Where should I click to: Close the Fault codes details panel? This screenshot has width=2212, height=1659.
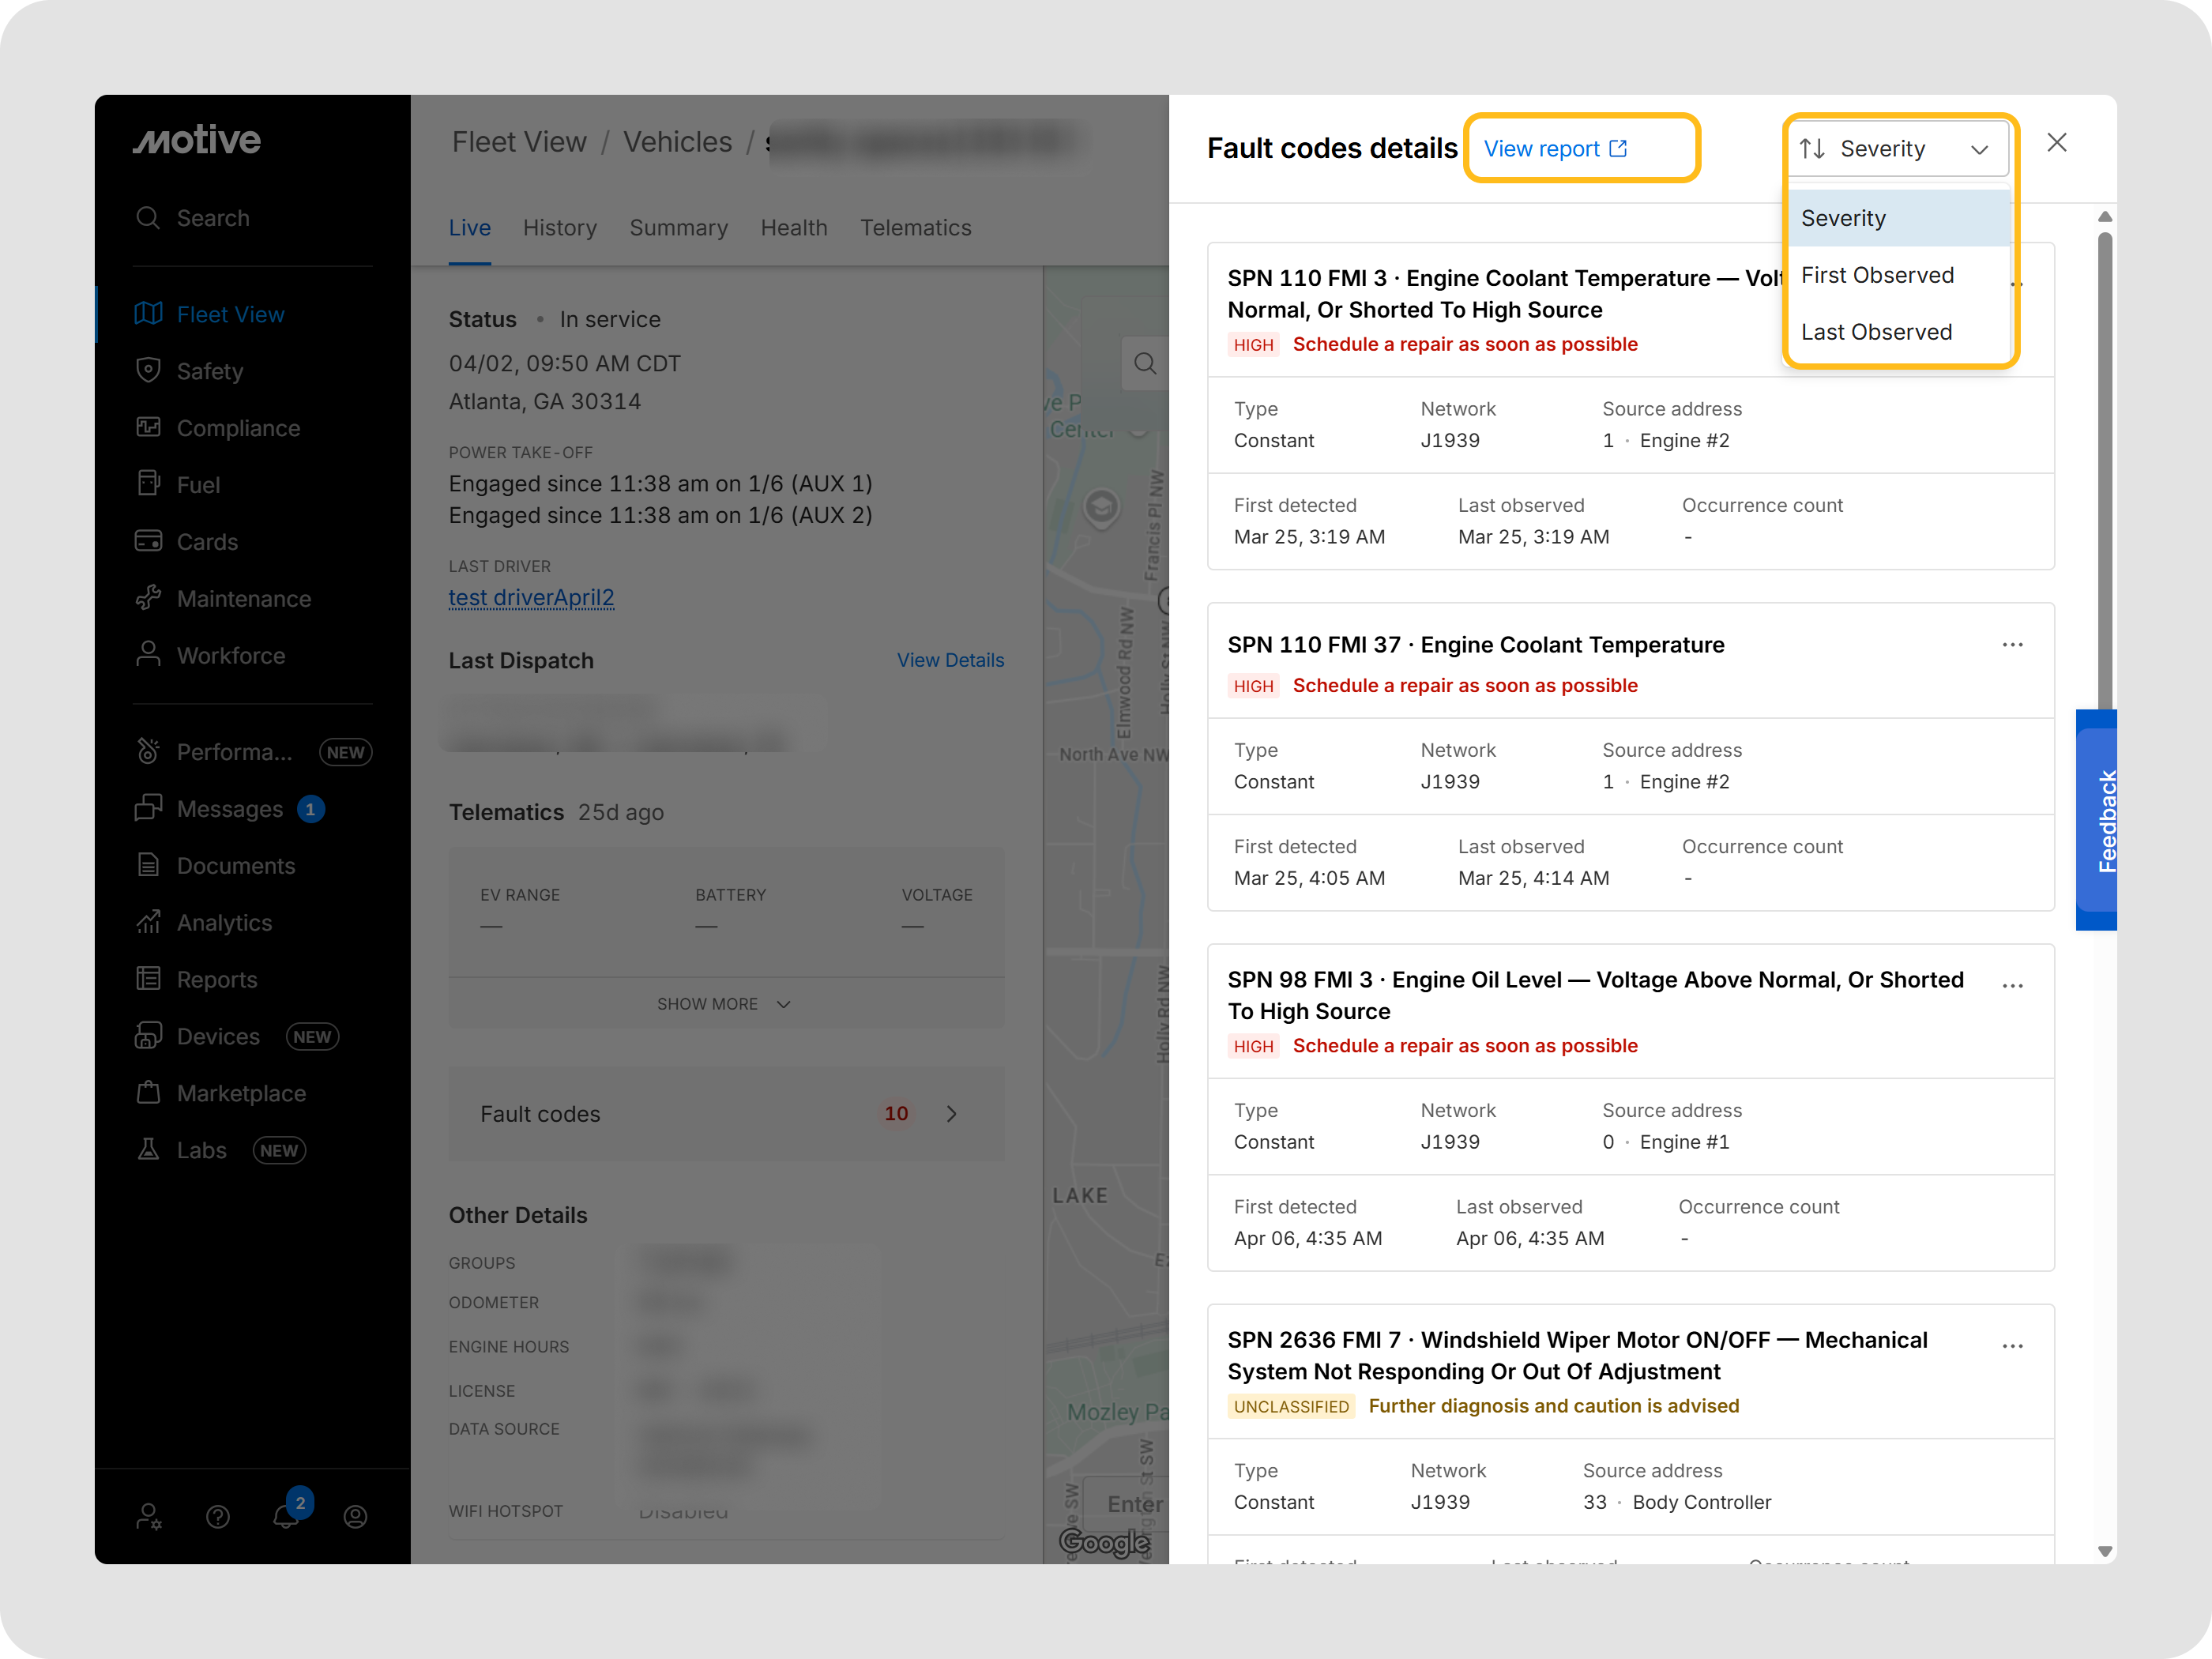(x=2057, y=143)
